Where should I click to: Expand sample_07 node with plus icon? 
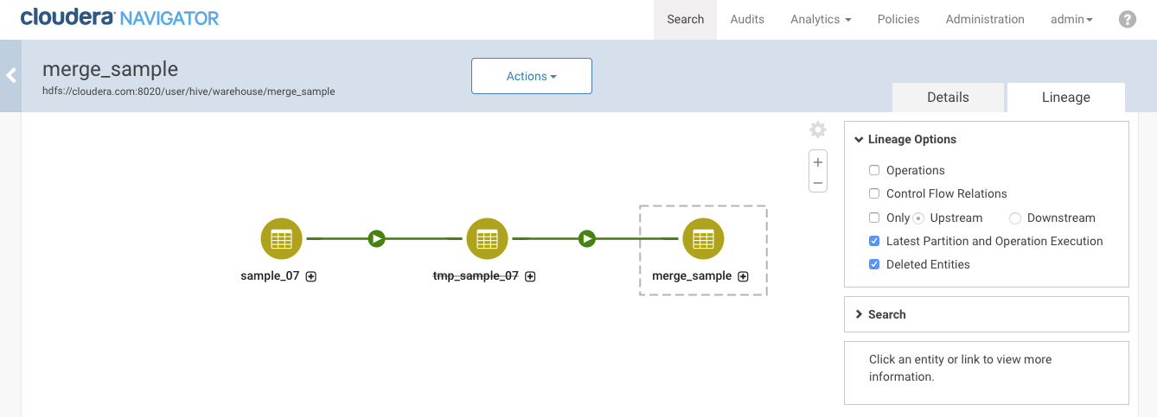[x=311, y=277]
